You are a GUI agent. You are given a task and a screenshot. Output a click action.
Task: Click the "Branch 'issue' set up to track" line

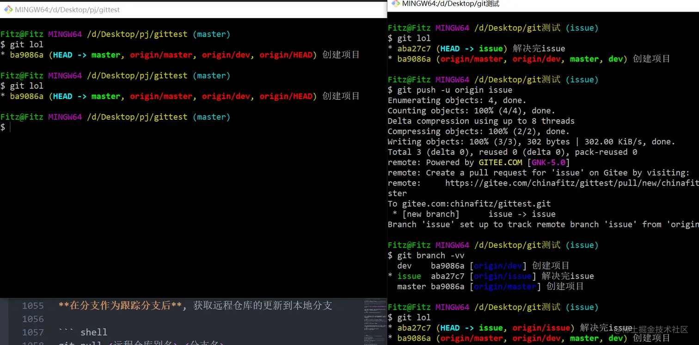(543, 224)
